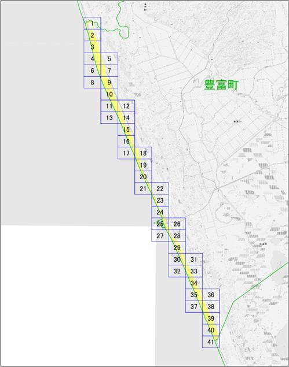Click the green 豊富町 town label

pyautogui.click(x=221, y=85)
